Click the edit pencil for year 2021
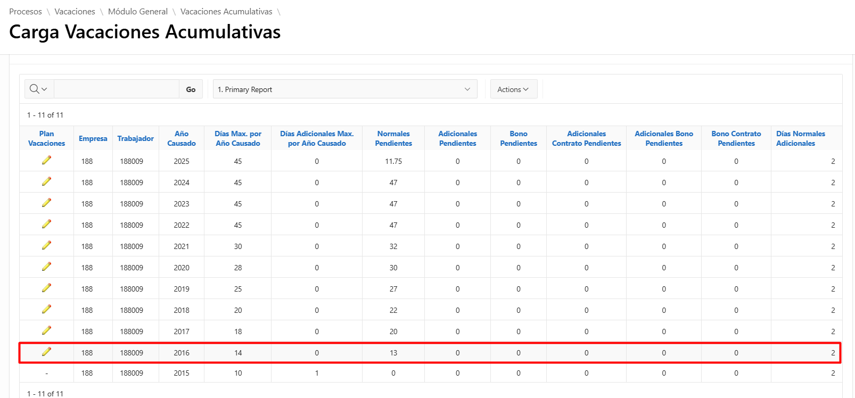Image resolution: width=855 pixels, height=398 pixels. point(47,245)
